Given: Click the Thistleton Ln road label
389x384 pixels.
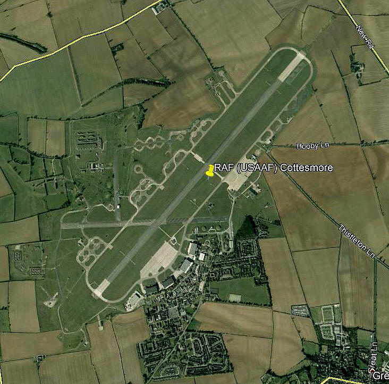Looking at the screenshot, I should [358, 241].
